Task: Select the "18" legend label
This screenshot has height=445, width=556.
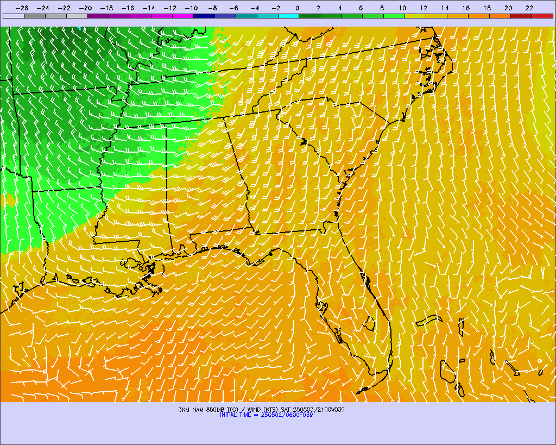Action: coord(487,8)
